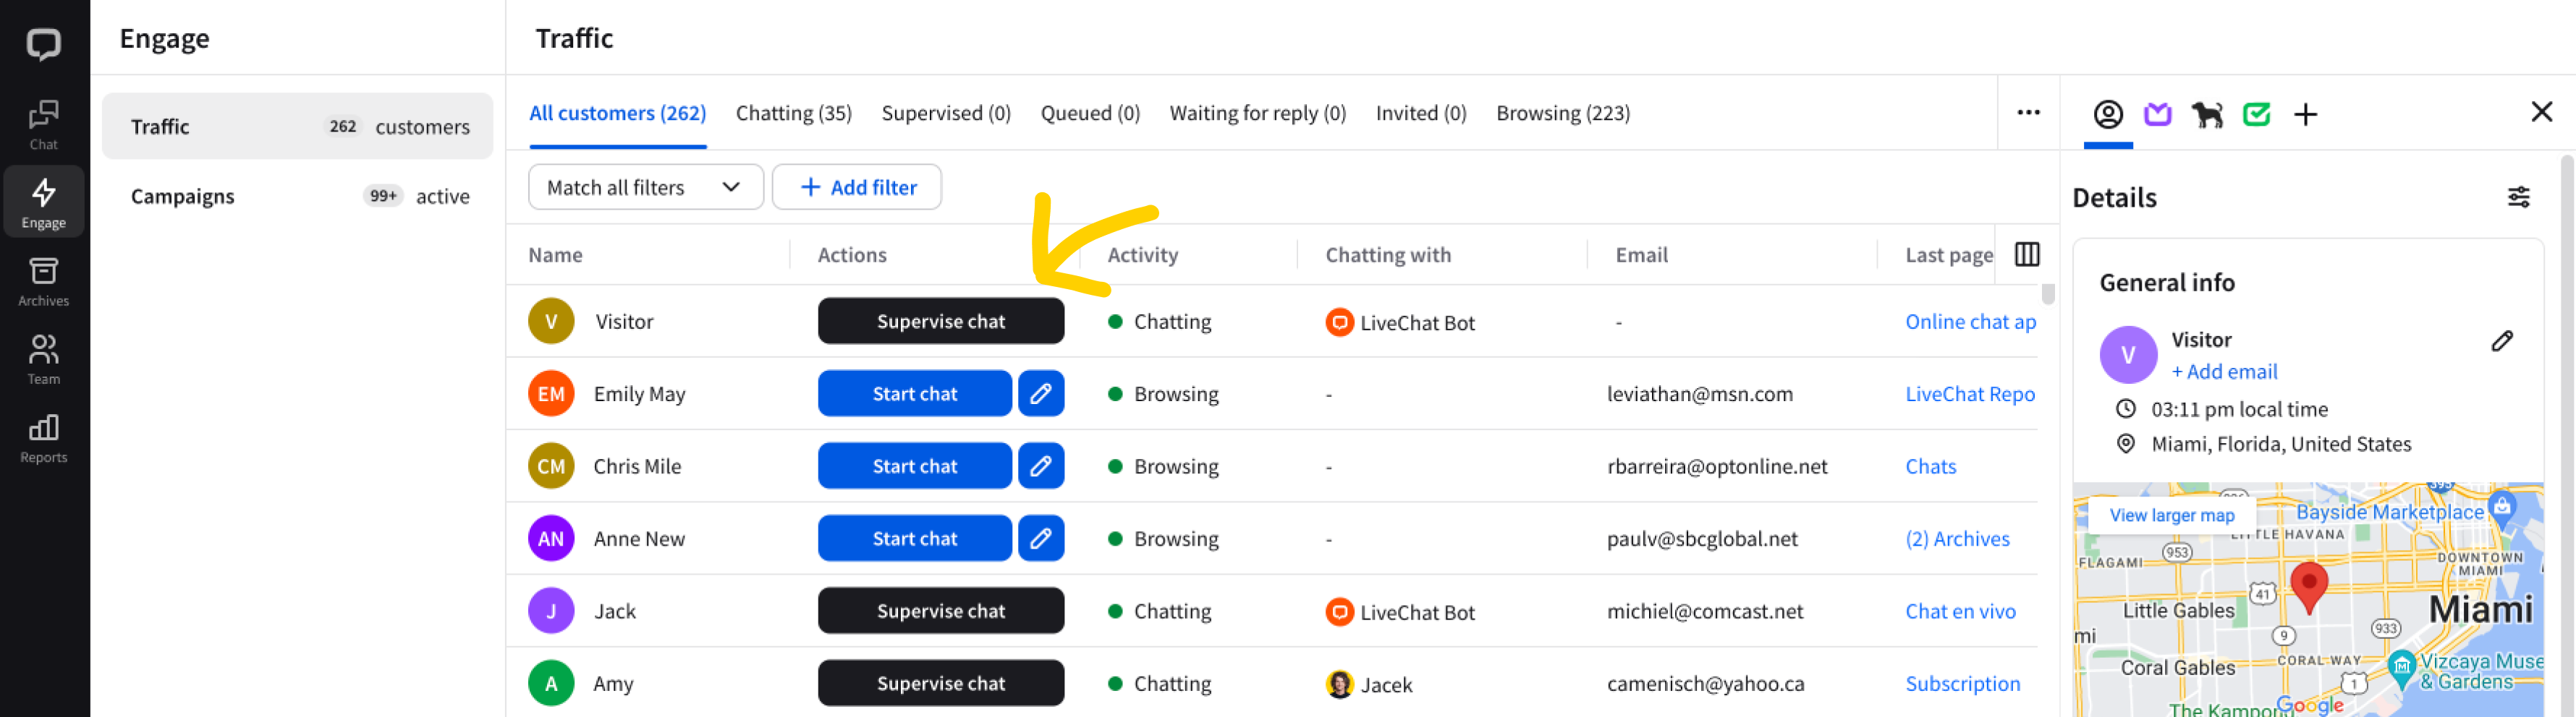Click the Name column header

tap(555, 254)
